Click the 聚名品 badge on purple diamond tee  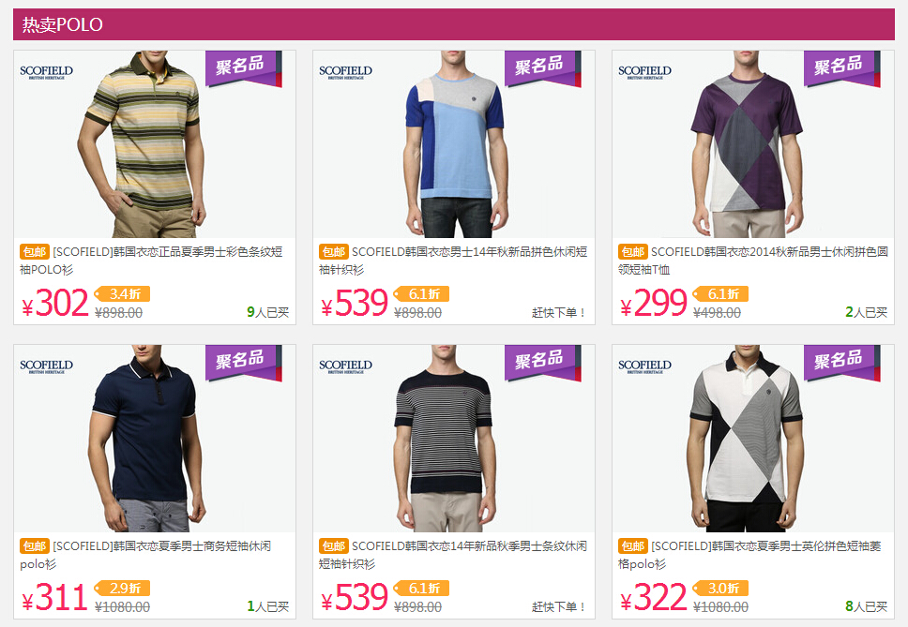point(841,67)
